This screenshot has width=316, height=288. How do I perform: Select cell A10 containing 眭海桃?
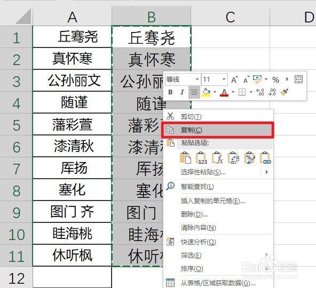(72, 234)
